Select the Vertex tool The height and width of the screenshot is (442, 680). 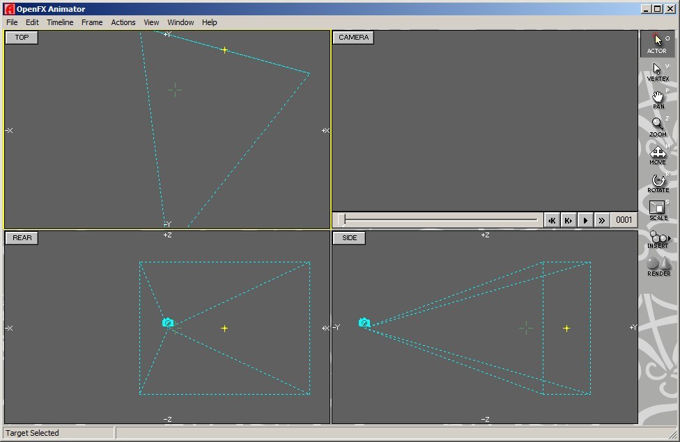(x=657, y=72)
